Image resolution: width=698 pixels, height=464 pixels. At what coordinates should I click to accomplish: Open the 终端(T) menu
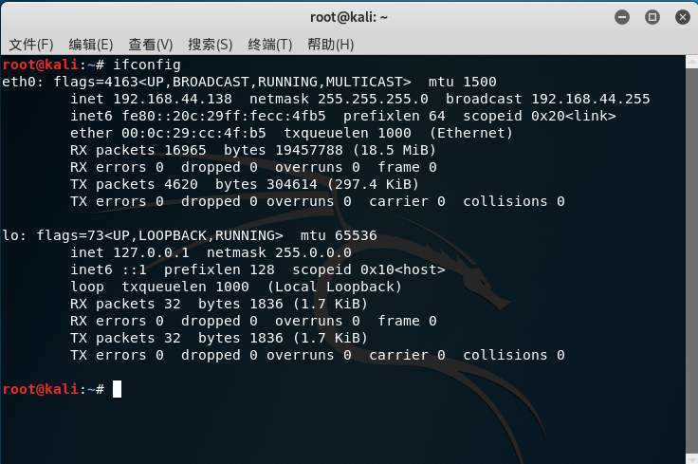[x=269, y=44]
